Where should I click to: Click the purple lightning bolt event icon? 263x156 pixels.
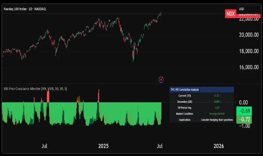[161, 80]
